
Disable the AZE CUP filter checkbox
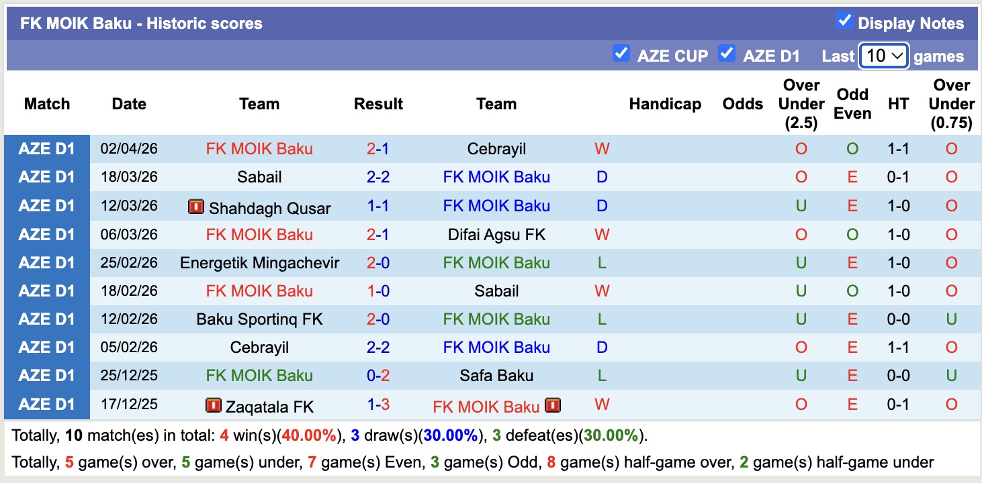(x=621, y=53)
